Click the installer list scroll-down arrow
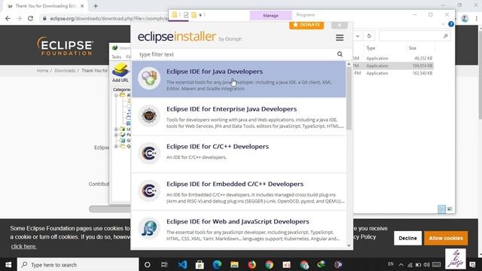The height and width of the screenshot is (271, 482). click(349, 245)
